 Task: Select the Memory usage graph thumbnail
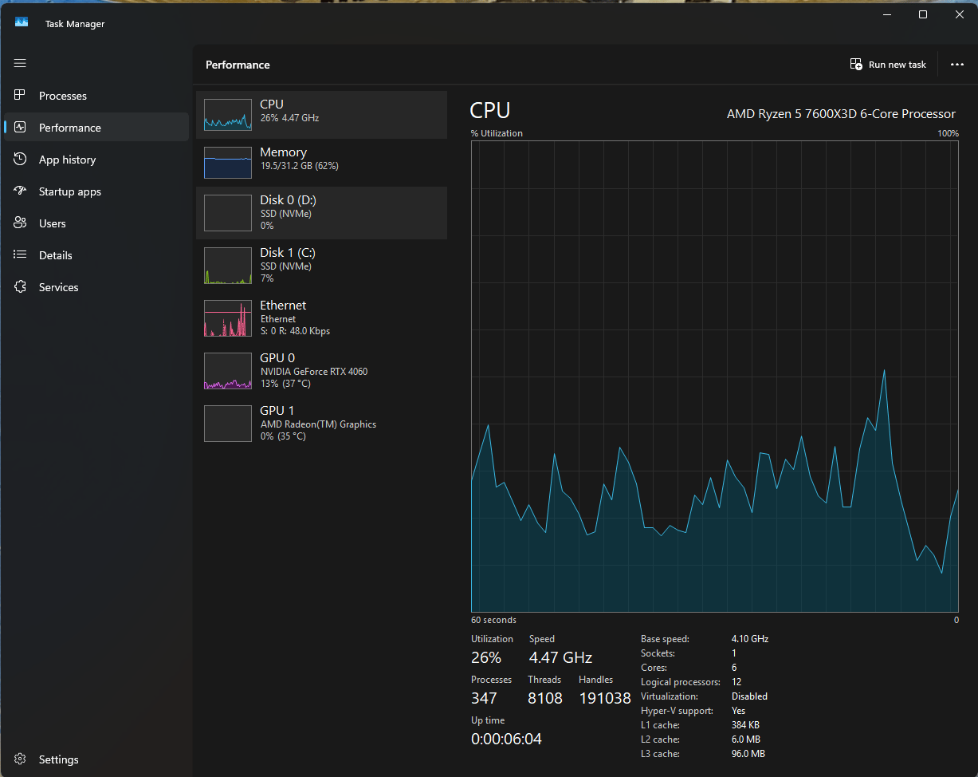[228, 163]
